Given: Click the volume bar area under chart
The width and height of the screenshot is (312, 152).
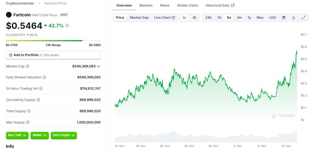Looking at the screenshot, I should pos(206,137).
